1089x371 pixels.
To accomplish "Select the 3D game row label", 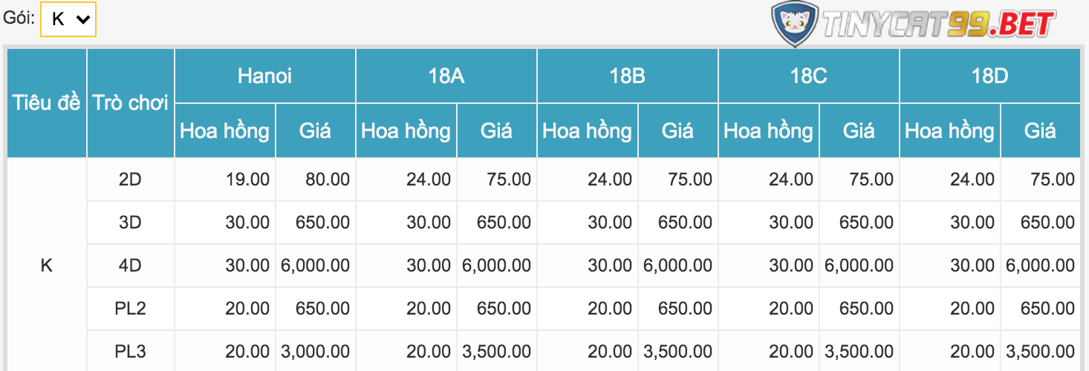I will (x=130, y=222).
